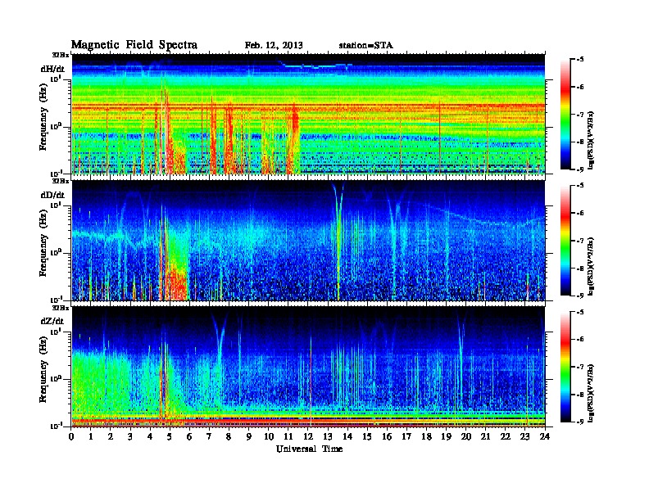Screen dimensions: 649x501
Task: Click hour tick label "9" on the Universal Time axis
Action: click(249, 436)
